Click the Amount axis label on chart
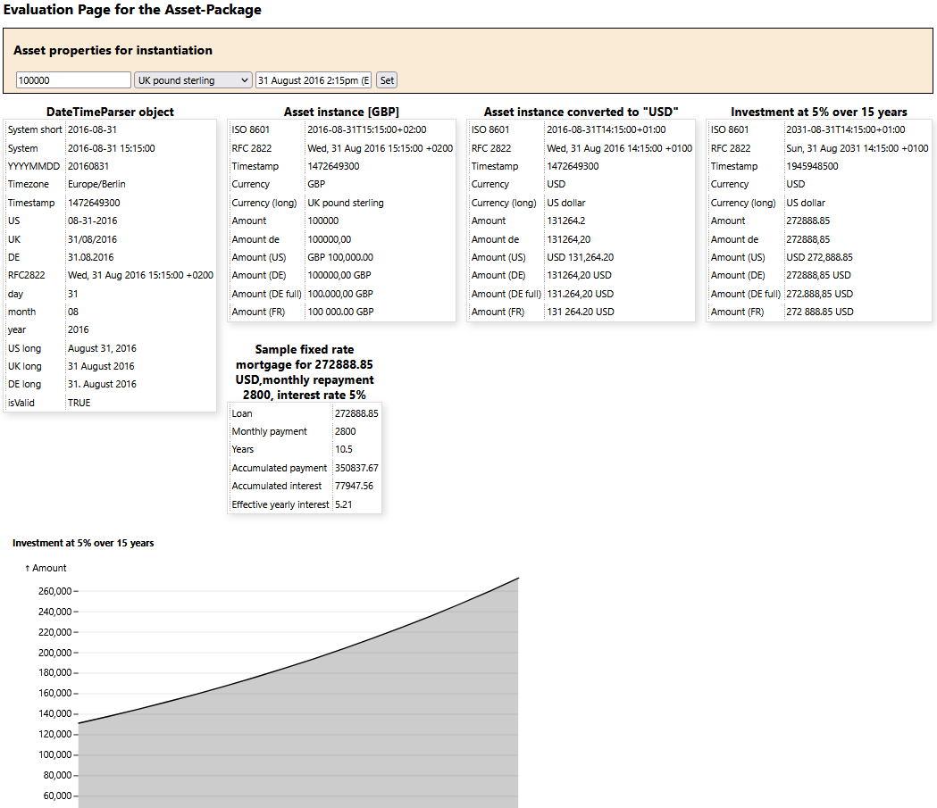937x808 pixels. (46, 568)
